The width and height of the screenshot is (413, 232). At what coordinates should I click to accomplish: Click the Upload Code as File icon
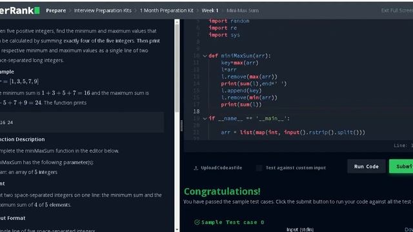[x=196, y=168]
